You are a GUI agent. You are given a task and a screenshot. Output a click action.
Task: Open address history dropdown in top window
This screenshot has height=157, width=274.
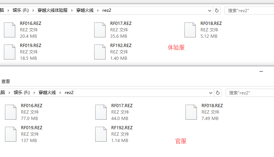click(x=210, y=11)
